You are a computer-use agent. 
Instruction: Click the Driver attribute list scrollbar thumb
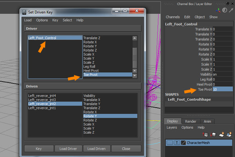click(x=135, y=58)
